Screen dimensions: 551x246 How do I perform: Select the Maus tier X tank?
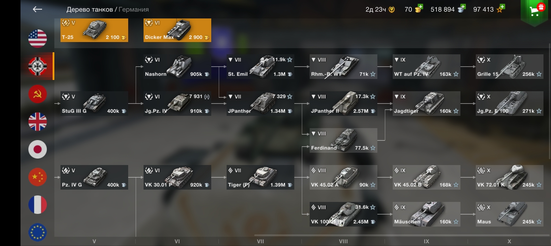pyautogui.click(x=510, y=214)
